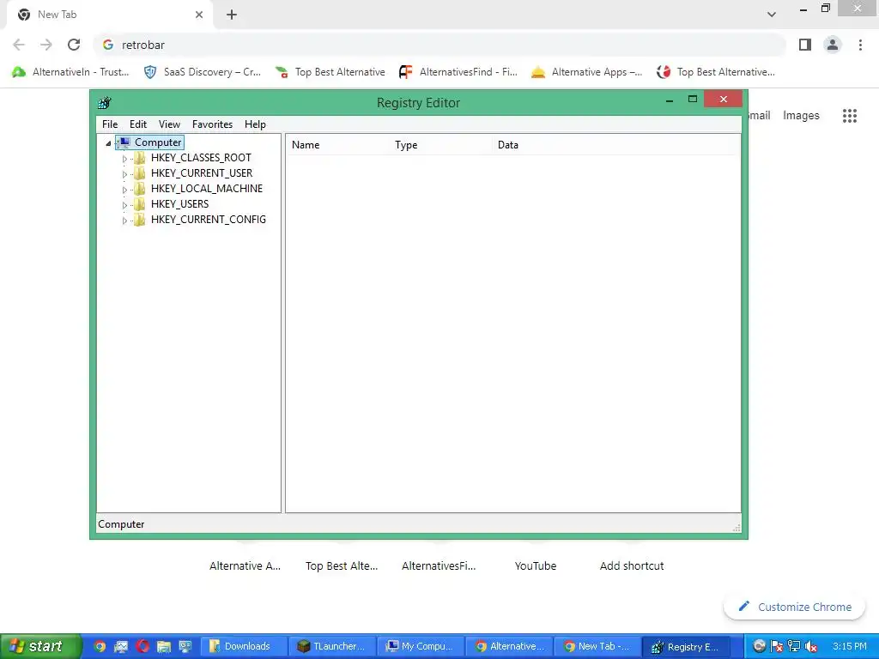This screenshot has width=879, height=659.
Task: Open the Chrome profile avatar
Action: tap(833, 45)
